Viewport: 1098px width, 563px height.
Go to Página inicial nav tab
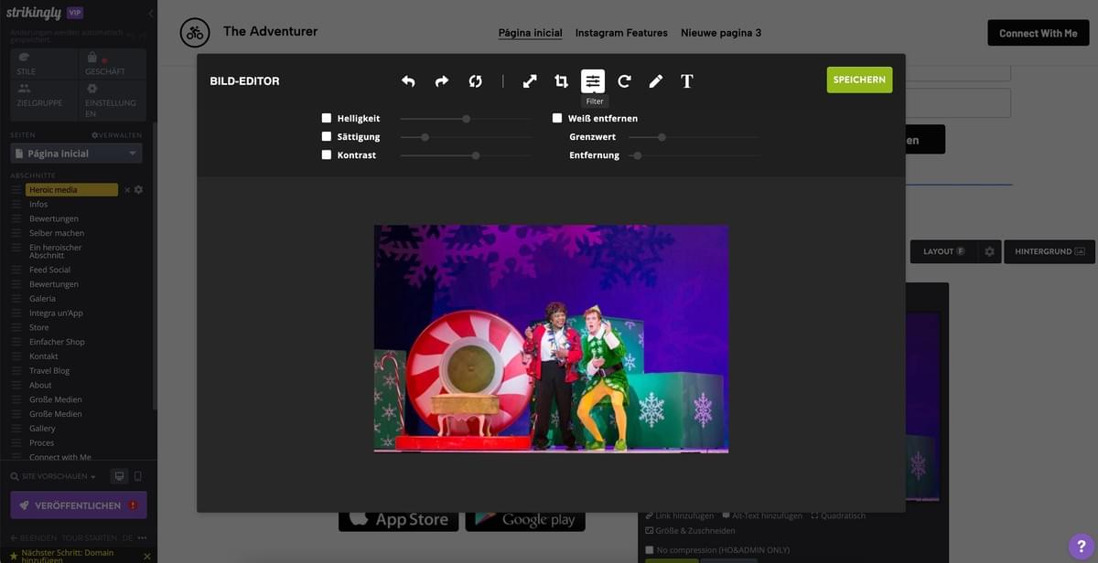pos(531,33)
